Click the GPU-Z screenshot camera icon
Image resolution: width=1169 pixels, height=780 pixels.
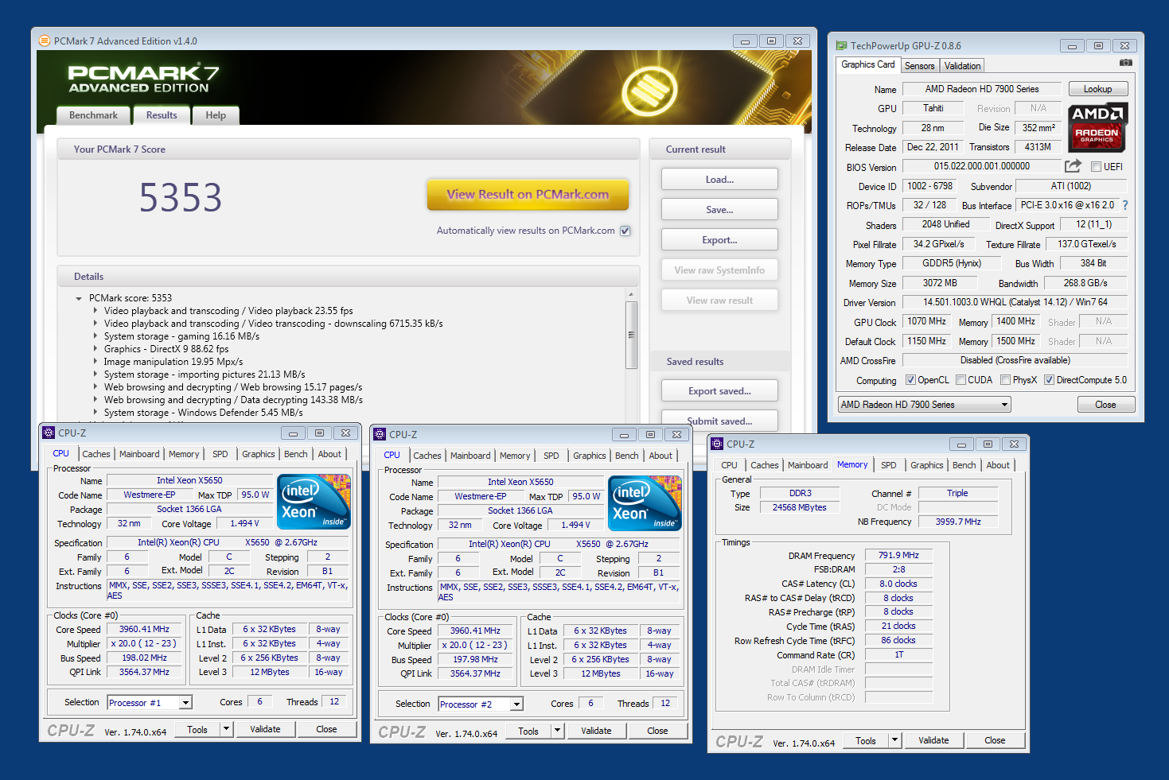[x=1125, y=62]
